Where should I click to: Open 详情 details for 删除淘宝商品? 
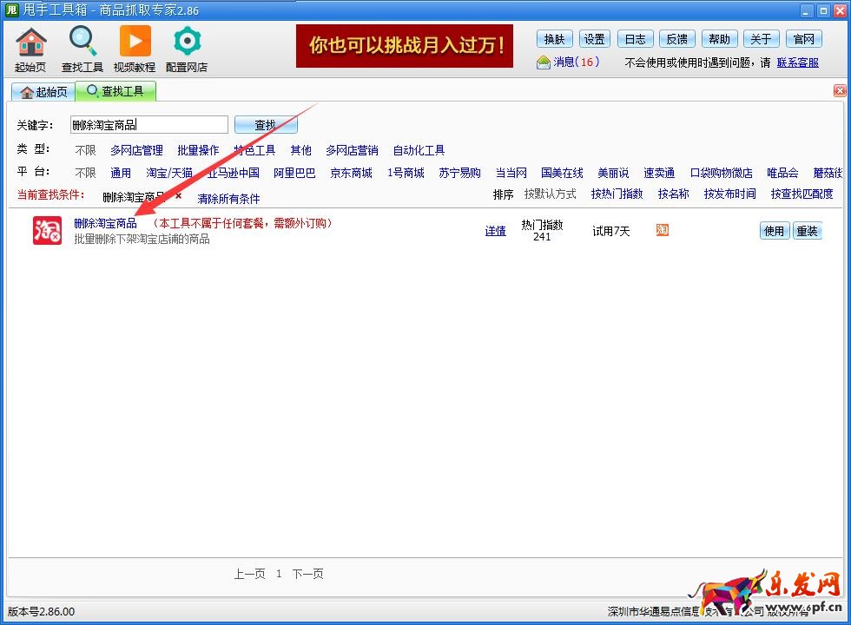tap(496, 231)
